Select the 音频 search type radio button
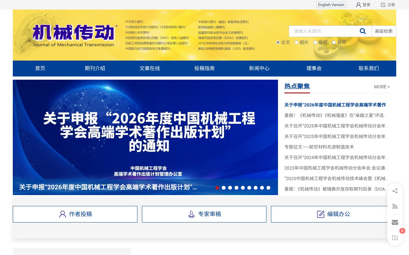 point(334,42)
